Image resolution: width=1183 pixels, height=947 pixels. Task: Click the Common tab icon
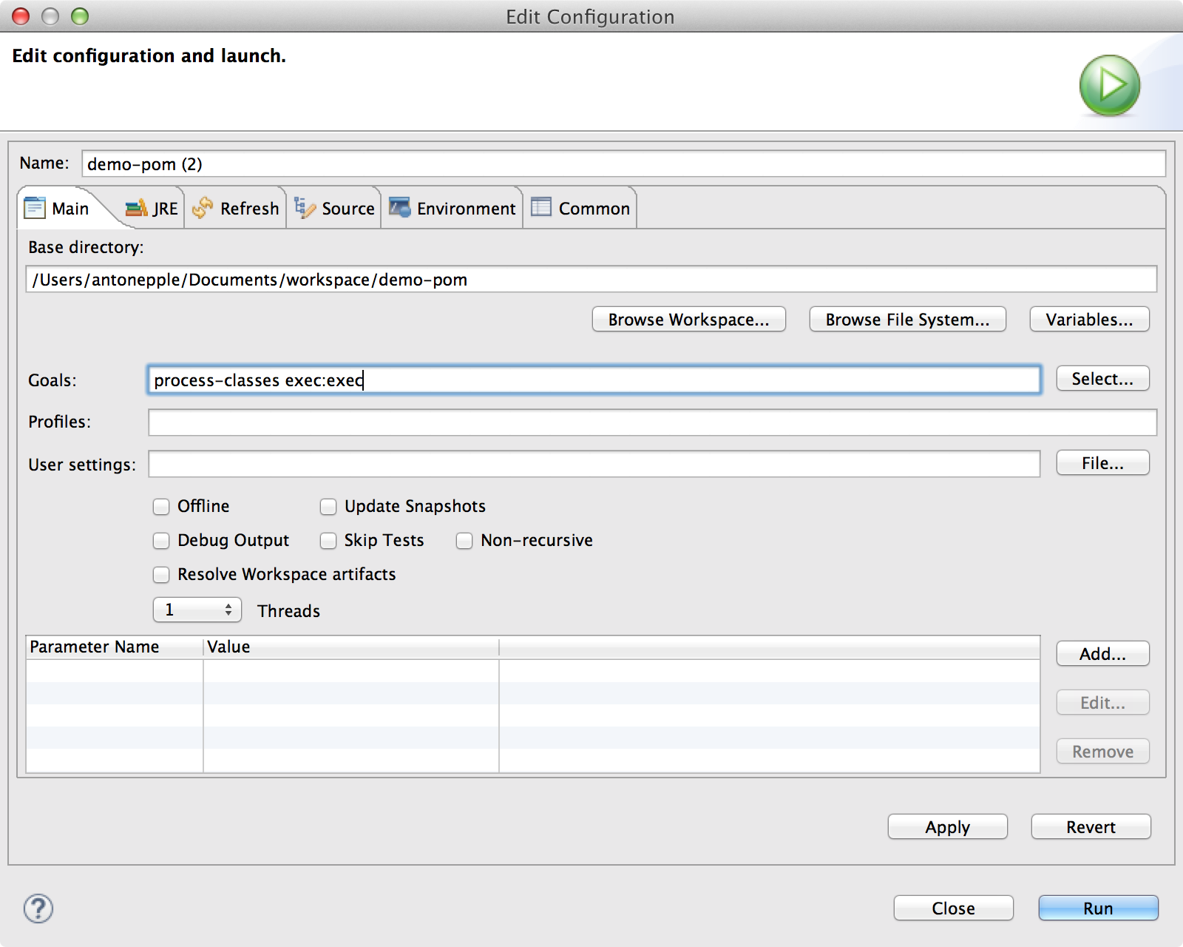pyautogui.click(x=541, y=207)
